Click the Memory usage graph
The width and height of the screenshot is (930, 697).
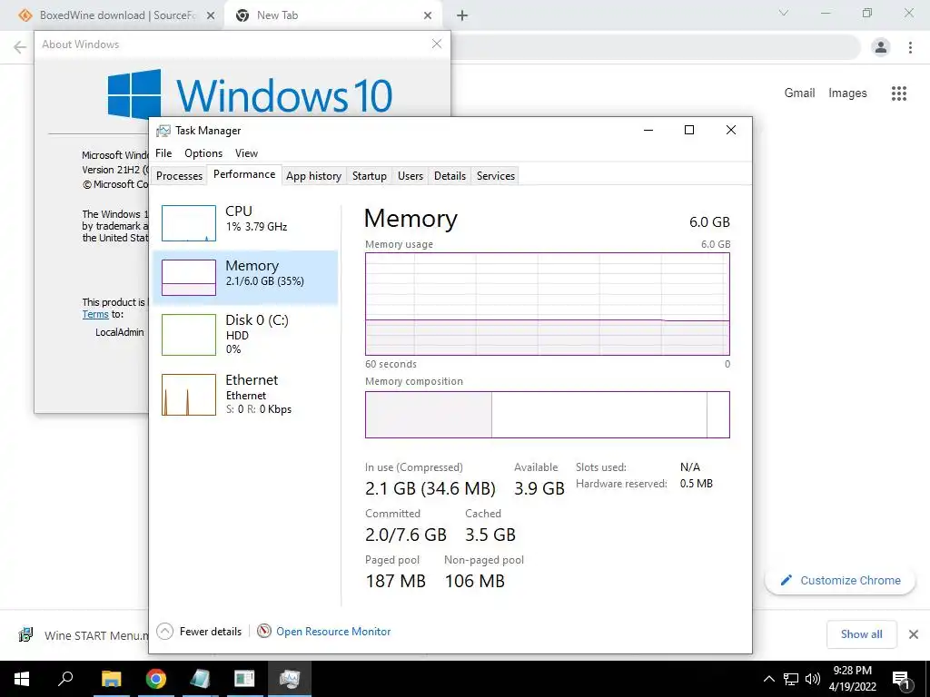548,304
